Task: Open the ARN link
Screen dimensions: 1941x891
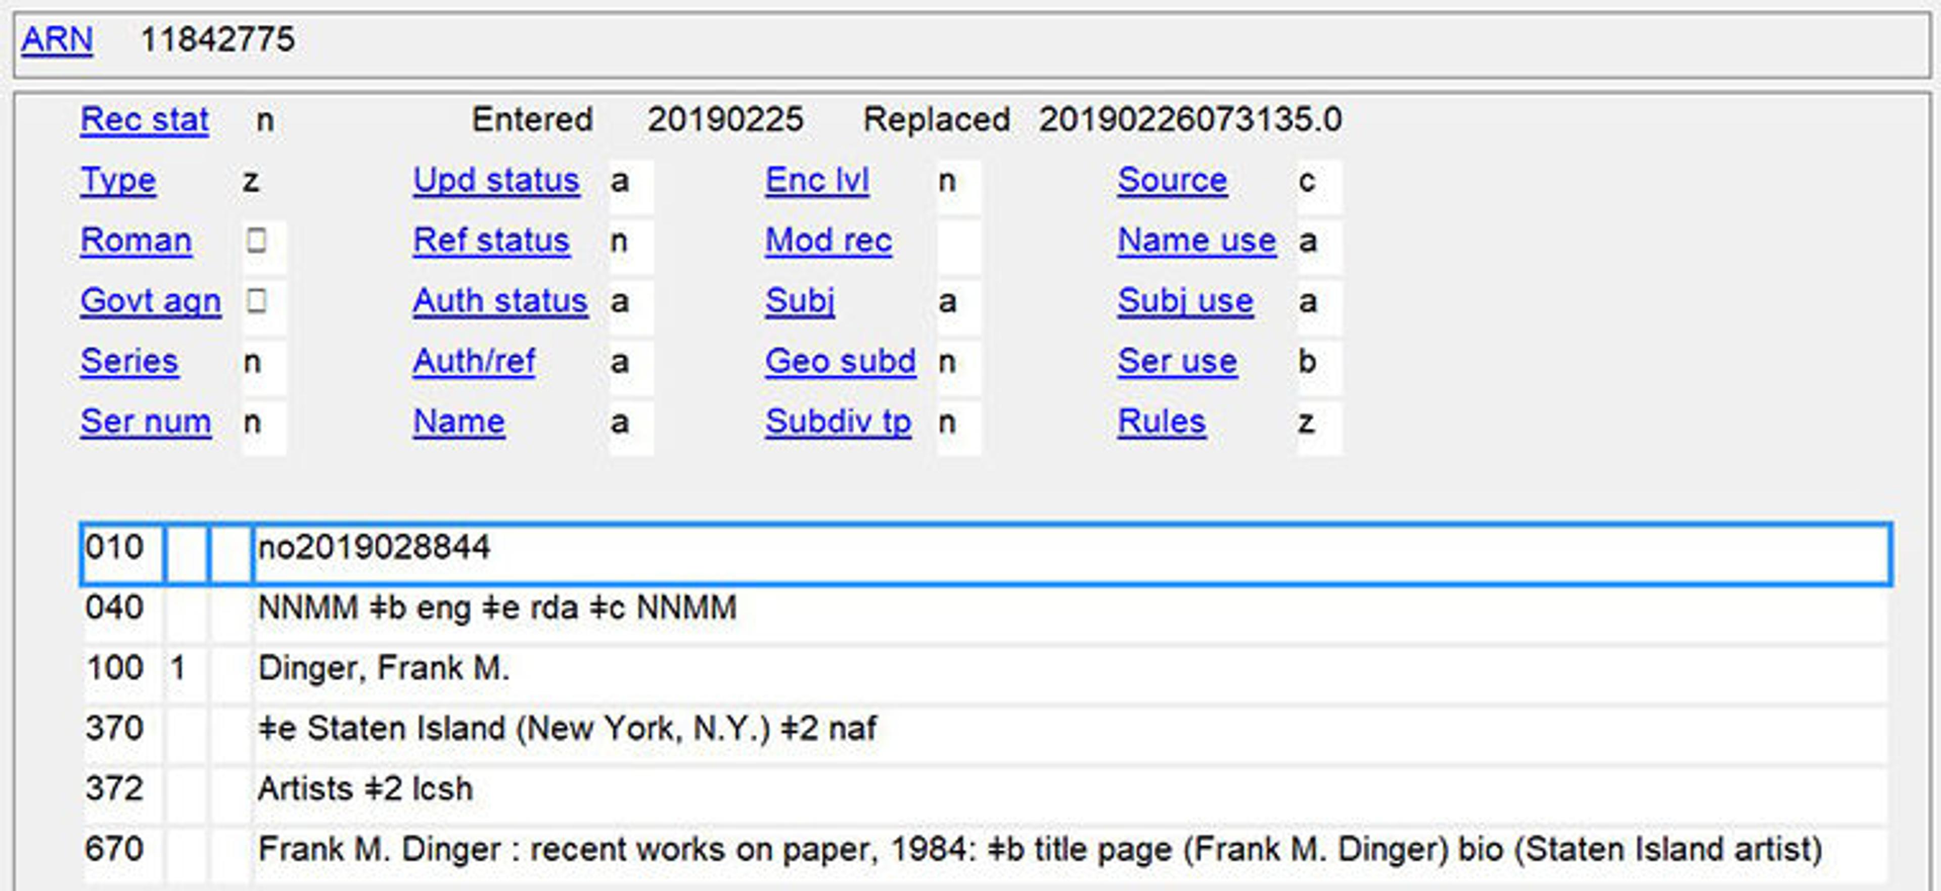Action: (x=57, y=39)
